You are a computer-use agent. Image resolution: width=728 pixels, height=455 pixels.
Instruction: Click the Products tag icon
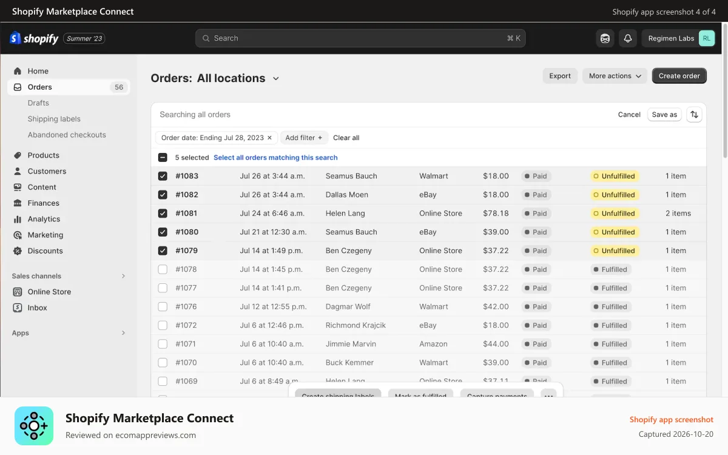pos(18,155)
